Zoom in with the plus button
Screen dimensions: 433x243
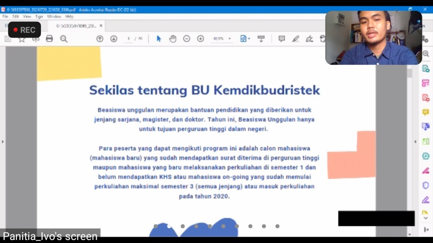point(200,39)
